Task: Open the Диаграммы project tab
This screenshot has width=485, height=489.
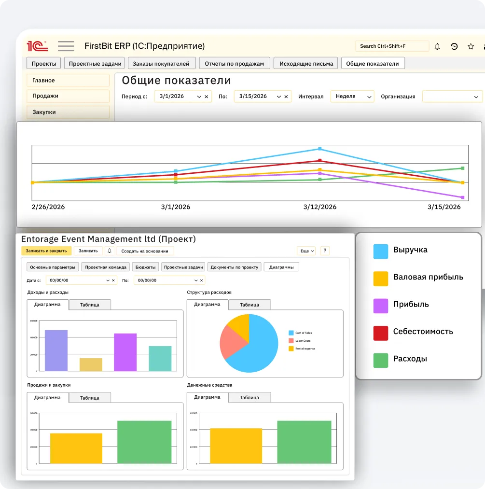Action: pyautogui.click(x=281, y=267)
